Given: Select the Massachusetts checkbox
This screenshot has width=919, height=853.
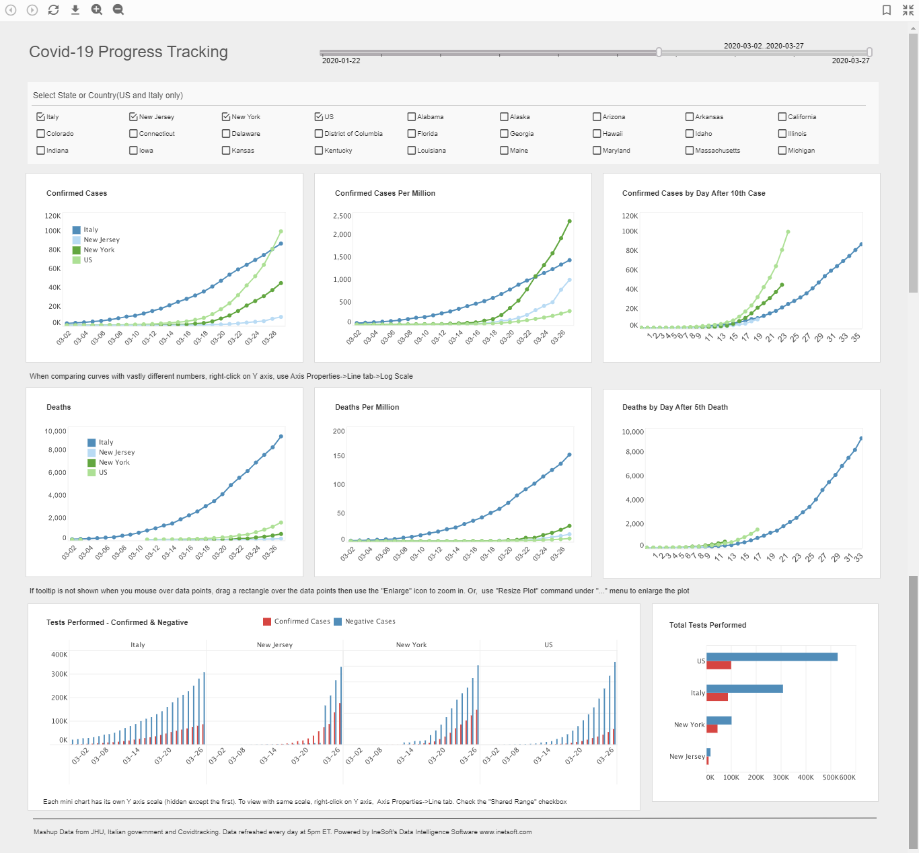Looking at the screenshot, I should 690,150.
